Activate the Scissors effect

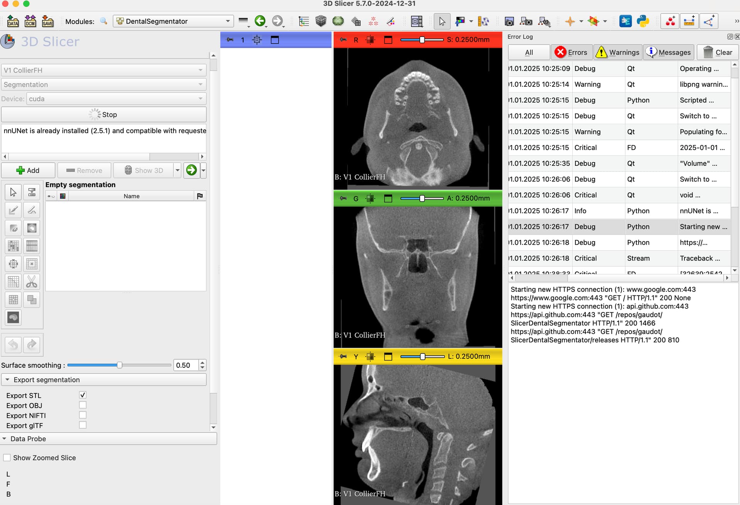point(32,282)
